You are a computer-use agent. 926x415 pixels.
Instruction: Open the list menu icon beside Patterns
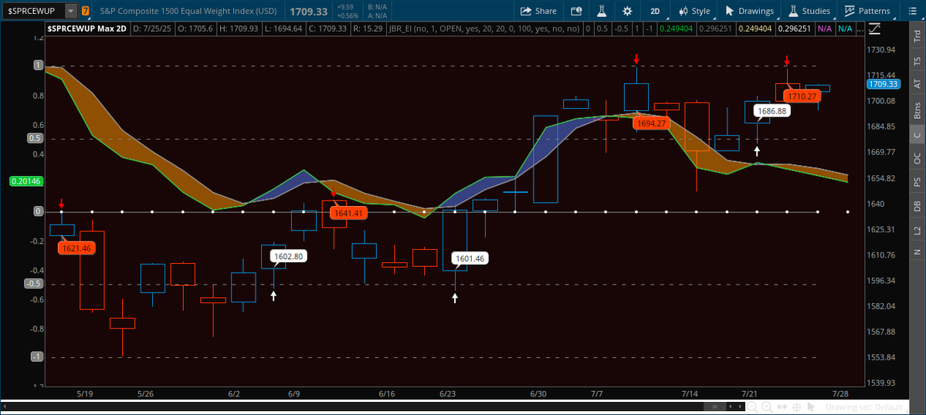(x=911, y=11)
